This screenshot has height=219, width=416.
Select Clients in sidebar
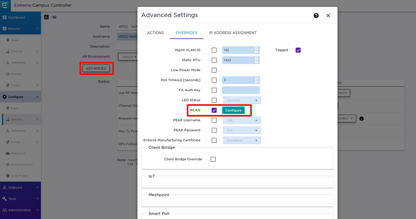(x=20, y=74)
